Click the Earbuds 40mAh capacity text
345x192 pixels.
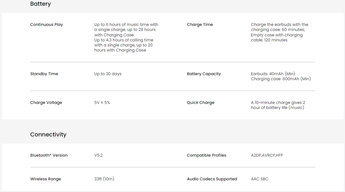point(273,74)
